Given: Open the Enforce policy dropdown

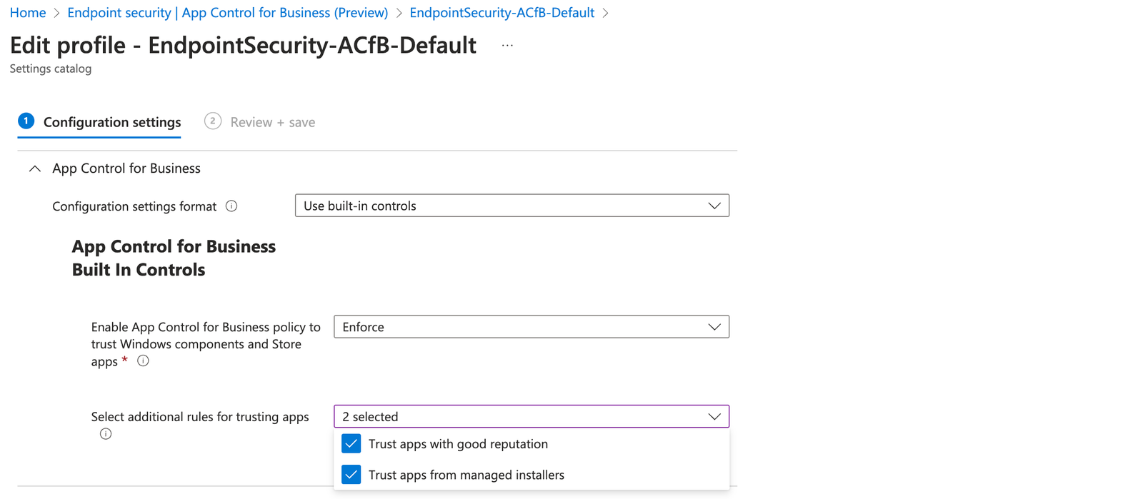Looking at the screenshot, I should click(531, 326).
